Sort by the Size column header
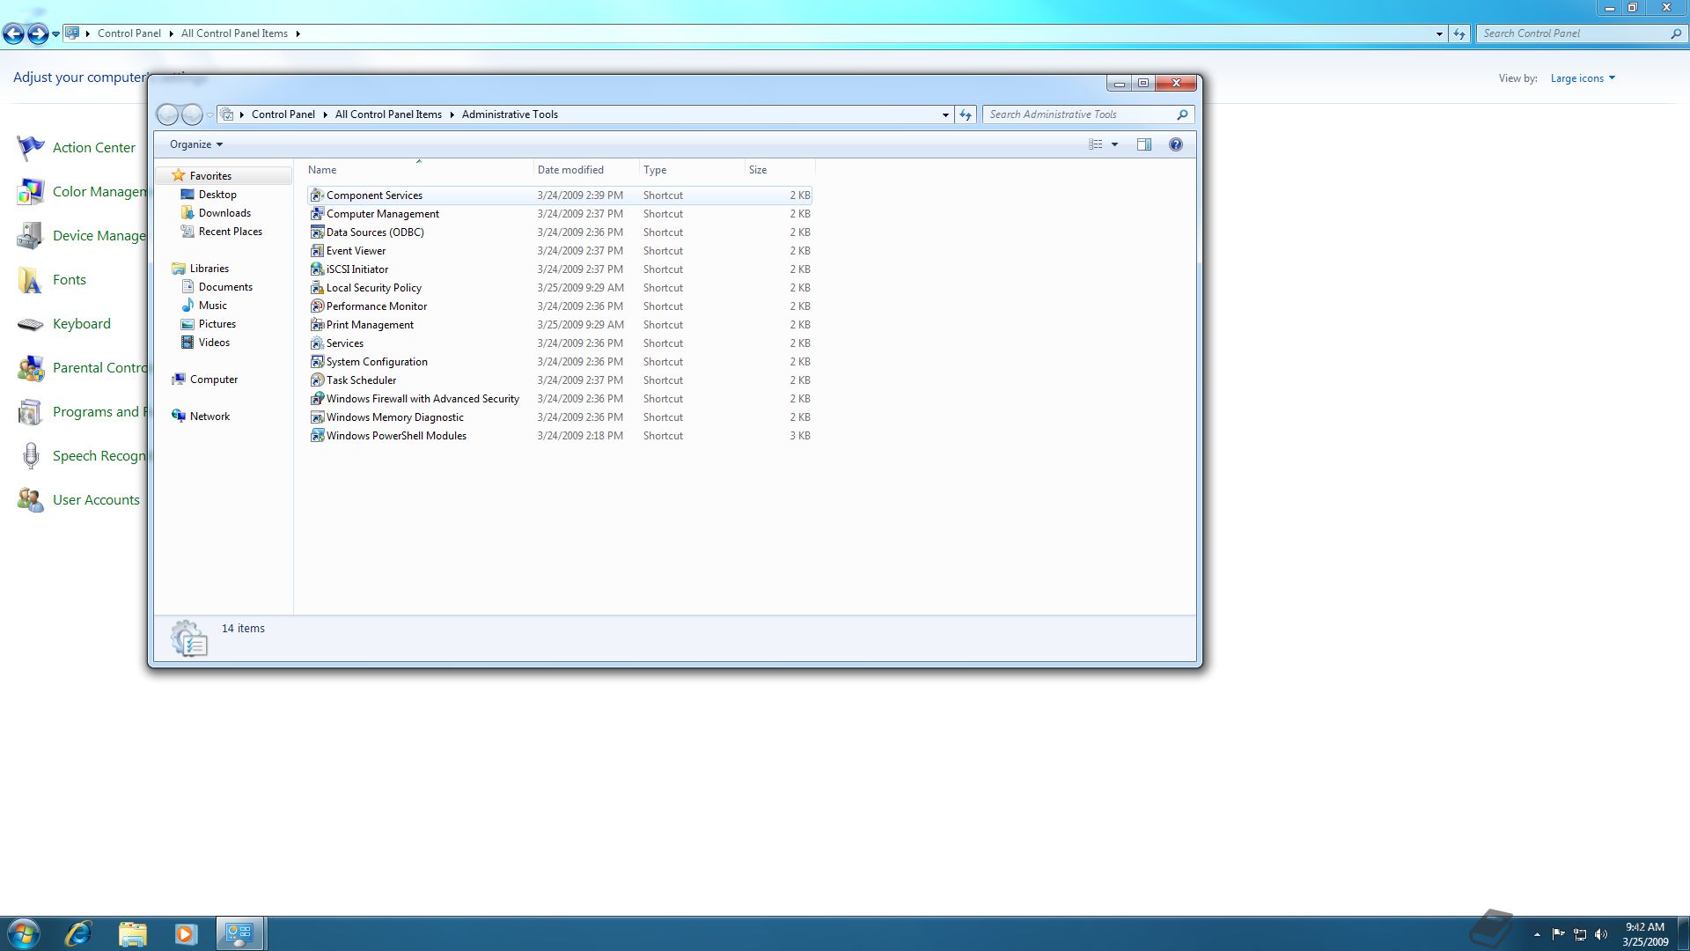The image size is (1690, 951). click(x=780, y=170)
